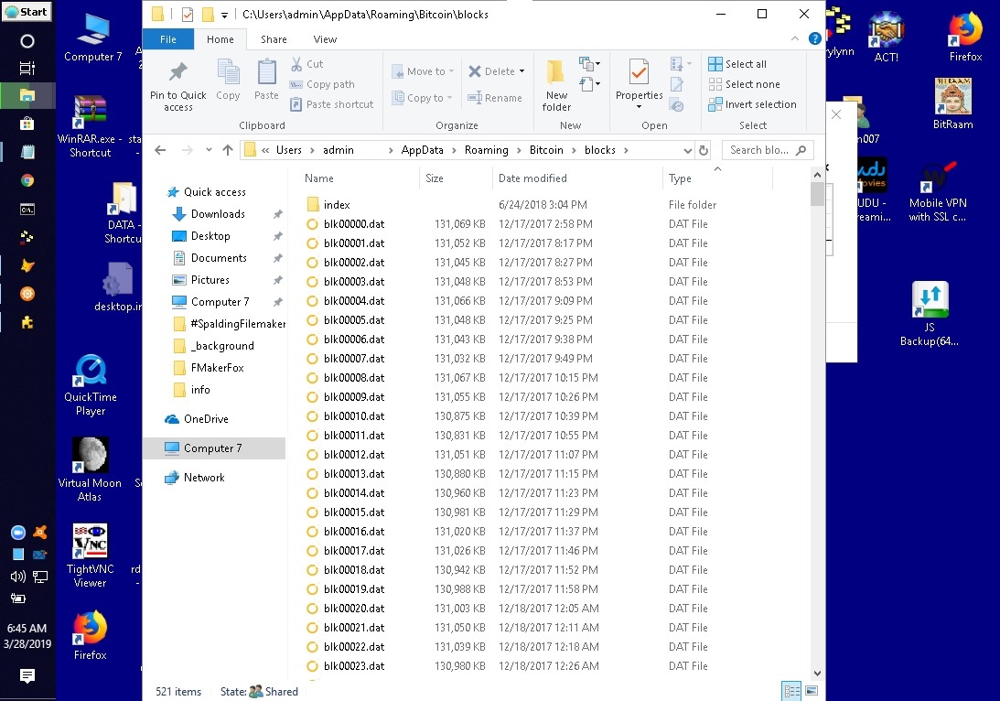Select WinRAR.exe Shortcut on desktop
Screen dimensions: 1000x701
[90, 127]
